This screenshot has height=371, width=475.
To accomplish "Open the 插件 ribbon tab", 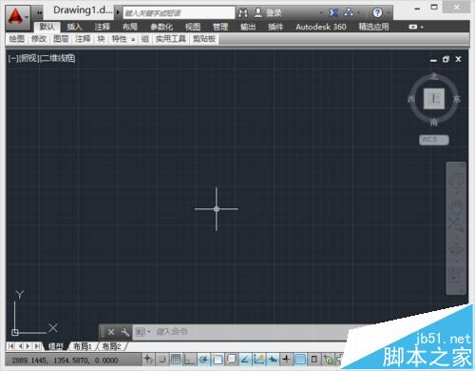I will [275, 27].
